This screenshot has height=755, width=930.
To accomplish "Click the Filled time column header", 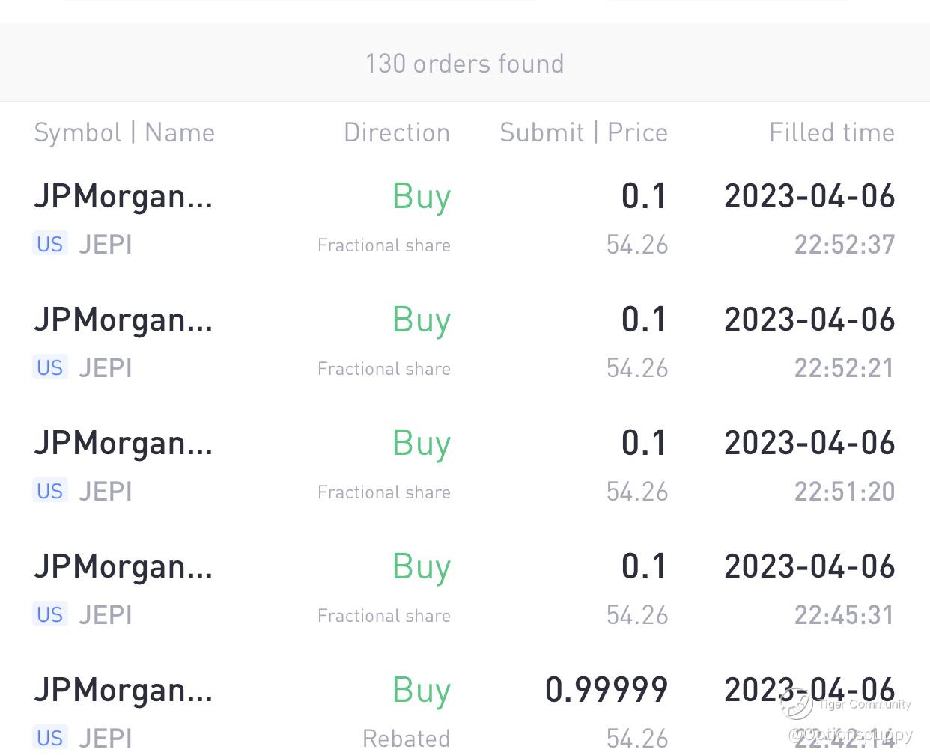I will pos(832,132).
